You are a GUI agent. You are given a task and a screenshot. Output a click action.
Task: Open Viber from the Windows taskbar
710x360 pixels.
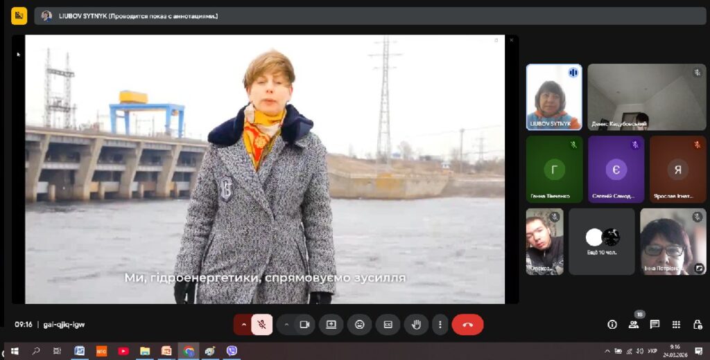[x=232, y=351]
